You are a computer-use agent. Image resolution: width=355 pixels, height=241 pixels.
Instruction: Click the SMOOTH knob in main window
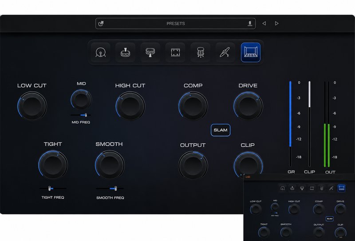point(110,165)
